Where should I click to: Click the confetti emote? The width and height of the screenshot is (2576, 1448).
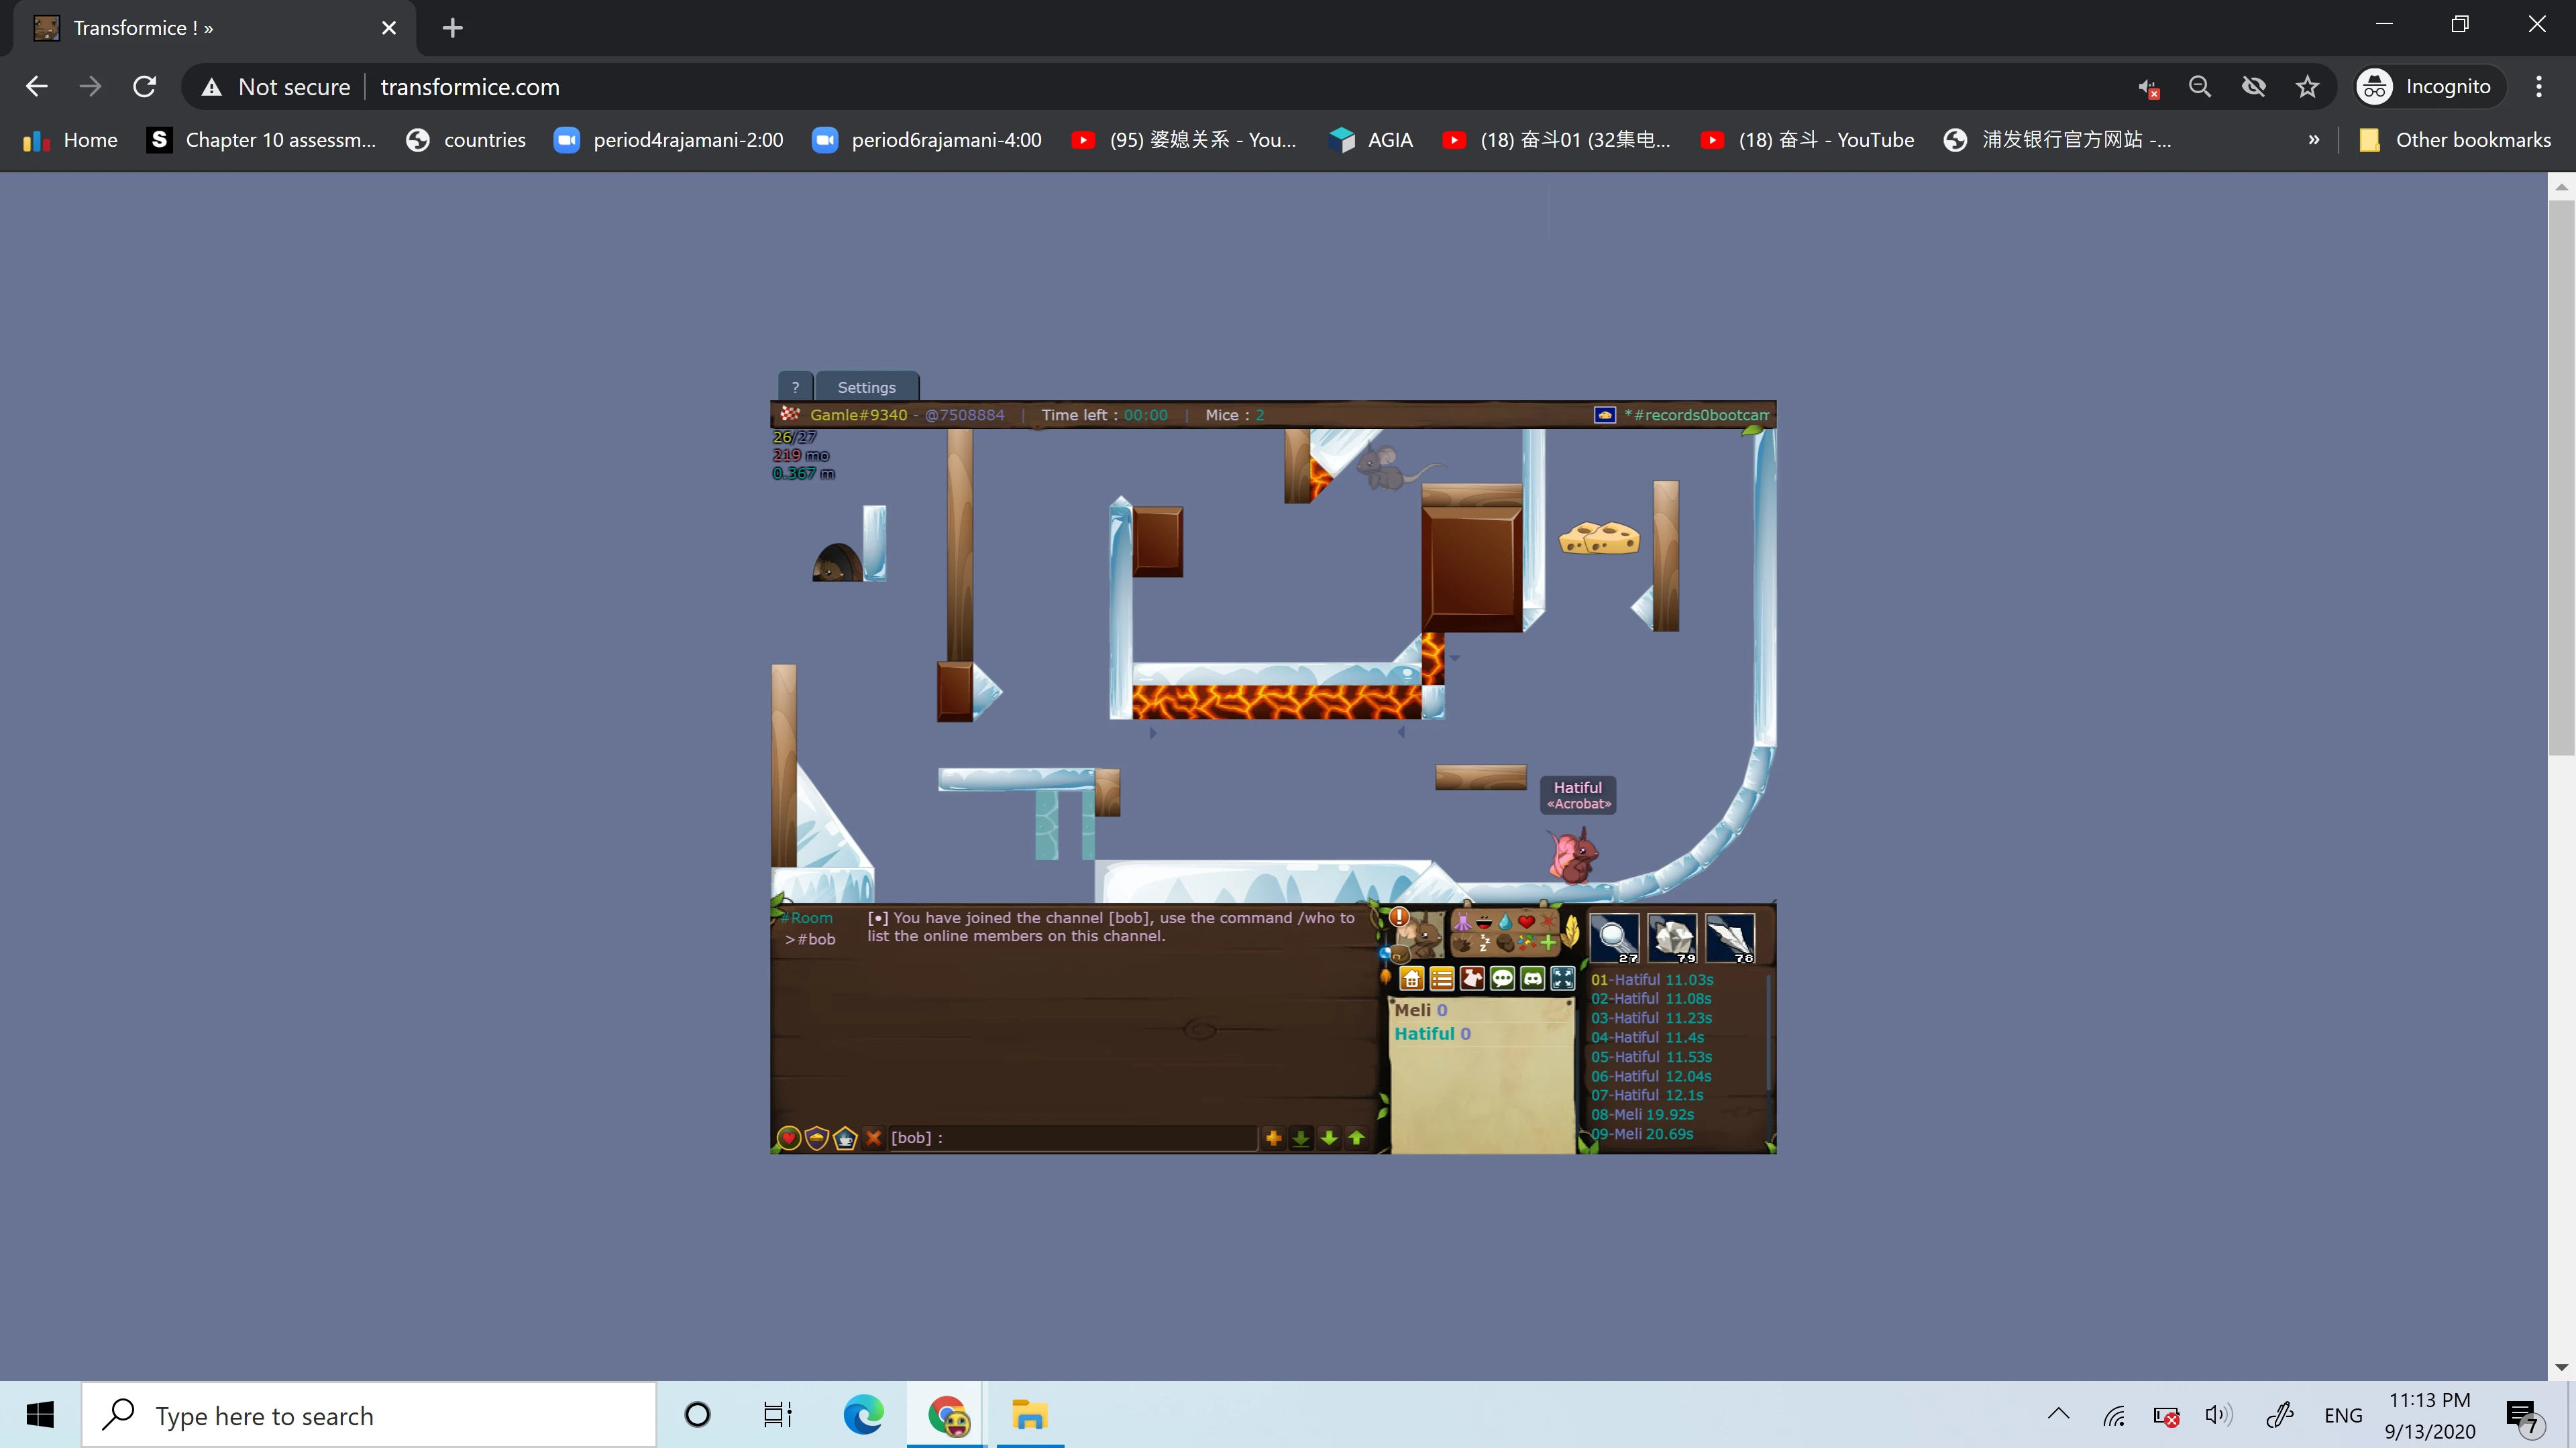pyautogui.click(x=1526, y=943)
